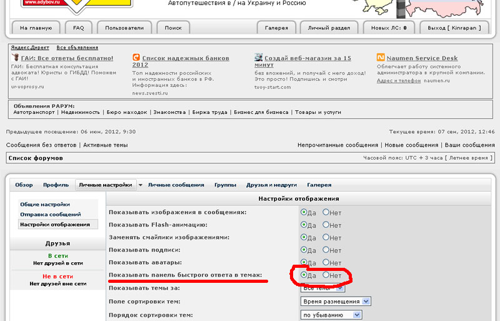Choose Нет for Заменять смайлики изображениями

click(x=326, y=237)
